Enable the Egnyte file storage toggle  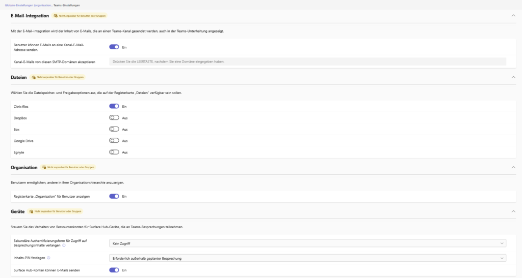coord(114,152)
